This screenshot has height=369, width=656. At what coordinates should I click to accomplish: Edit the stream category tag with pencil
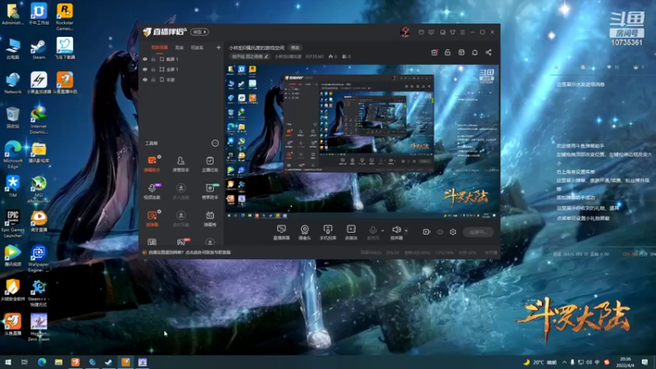coord(250,57)
